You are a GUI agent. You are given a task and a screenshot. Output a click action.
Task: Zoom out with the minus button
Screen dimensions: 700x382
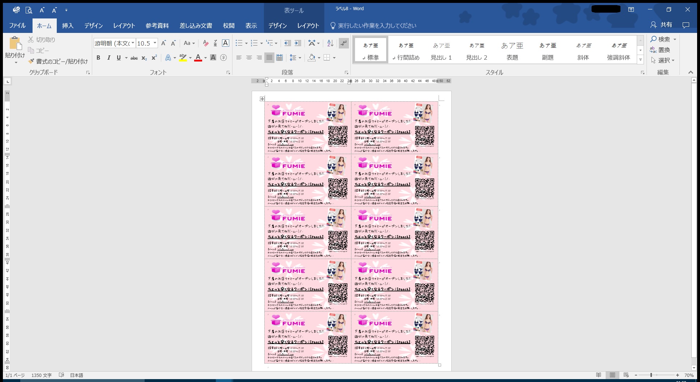coord(636,375)
